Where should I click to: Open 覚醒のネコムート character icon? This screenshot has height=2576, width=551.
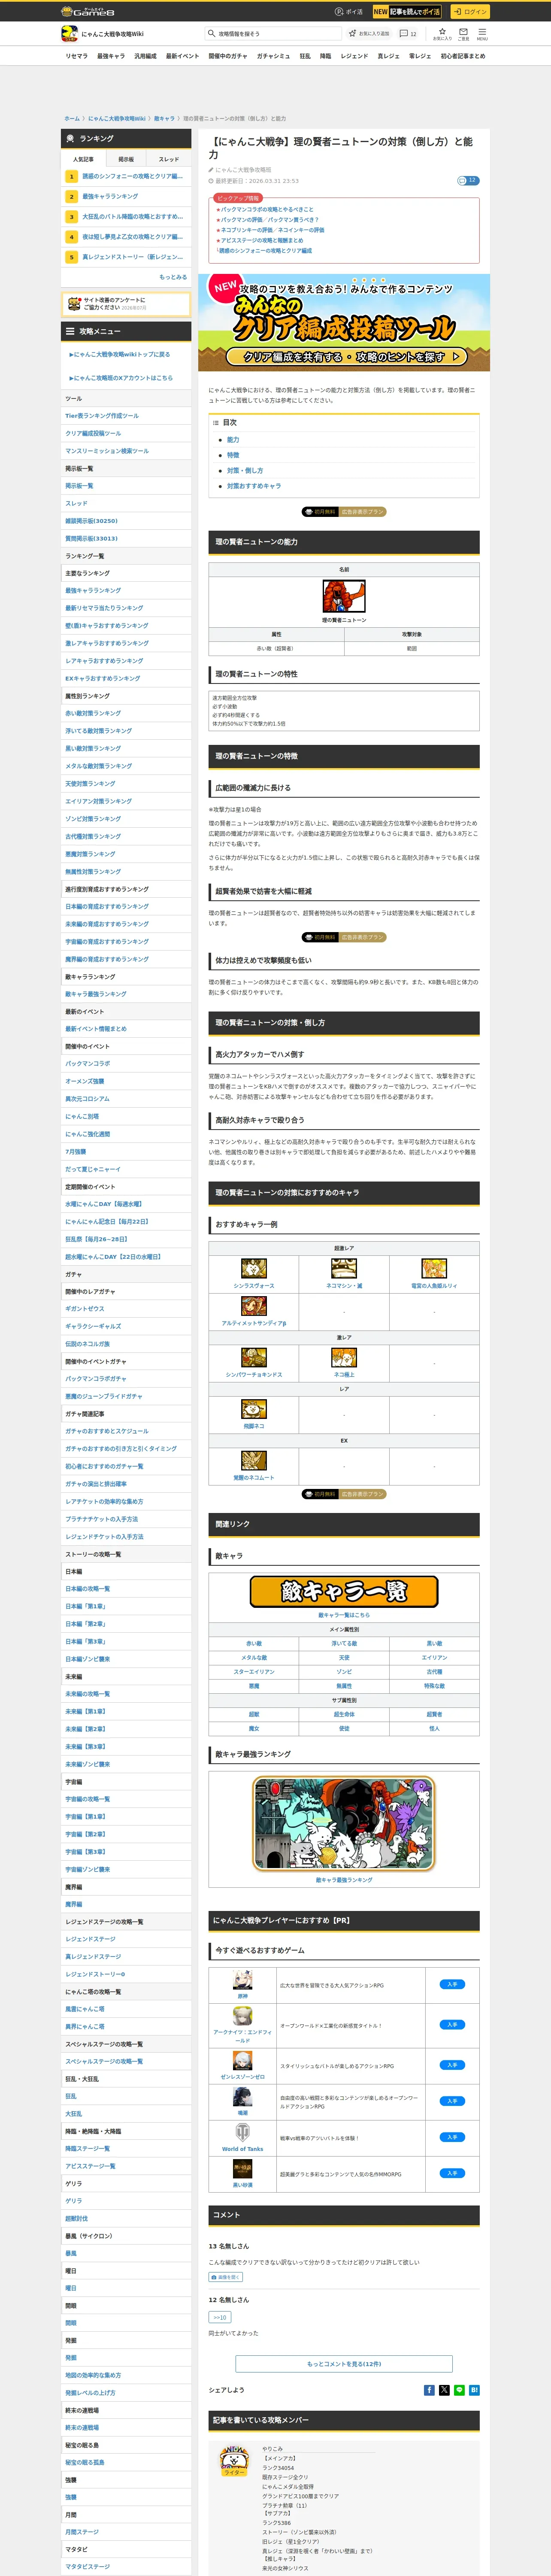[x=254, y=1460]
